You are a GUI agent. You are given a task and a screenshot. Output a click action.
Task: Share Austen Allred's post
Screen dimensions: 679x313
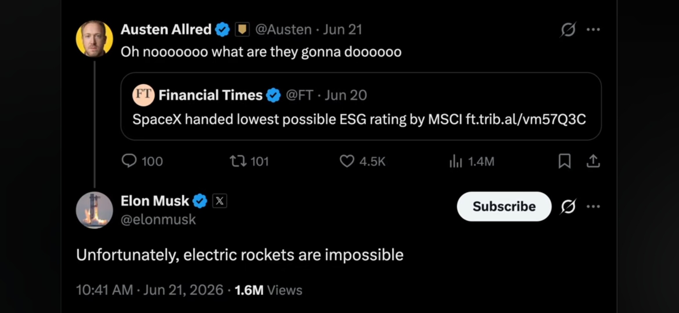click(593, 161)
